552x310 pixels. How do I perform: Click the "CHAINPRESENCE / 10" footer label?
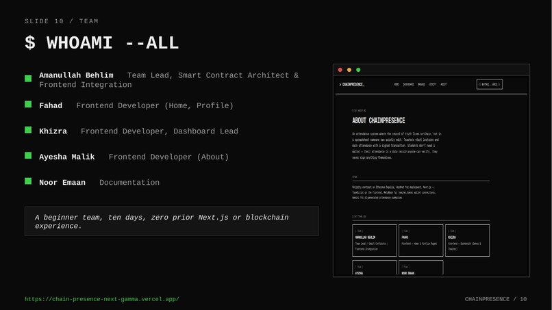pyautogui.click(x=496, y=299)
